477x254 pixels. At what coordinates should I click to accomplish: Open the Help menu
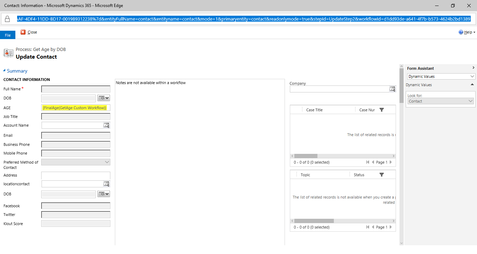[x=467, y=32]
